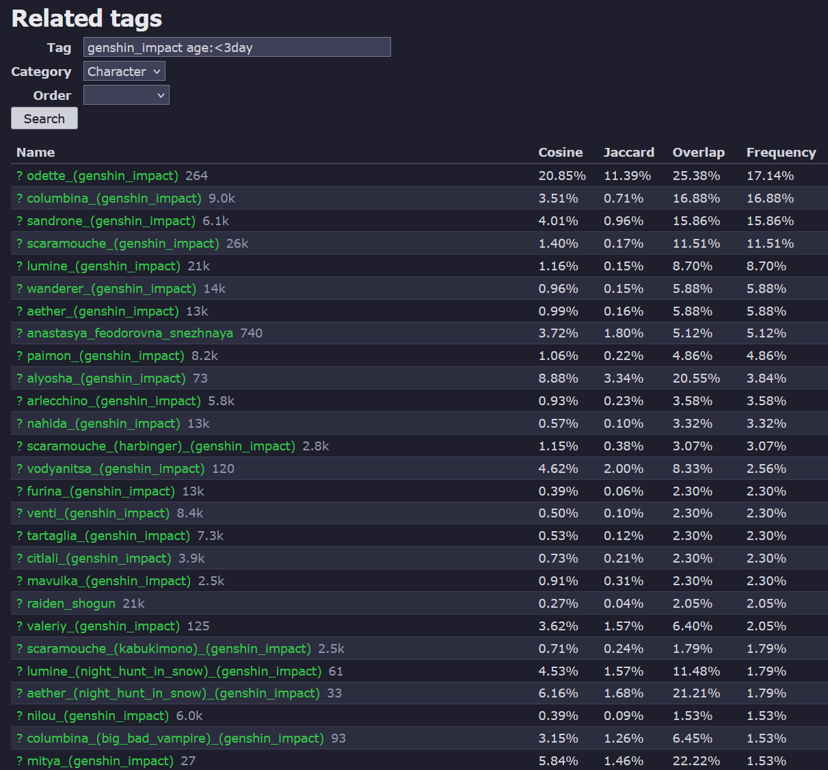Screen dimensions: 828x770
Task: Open the vodyanitsa_(genshin_impact) tag link
Action: (116, 469)
